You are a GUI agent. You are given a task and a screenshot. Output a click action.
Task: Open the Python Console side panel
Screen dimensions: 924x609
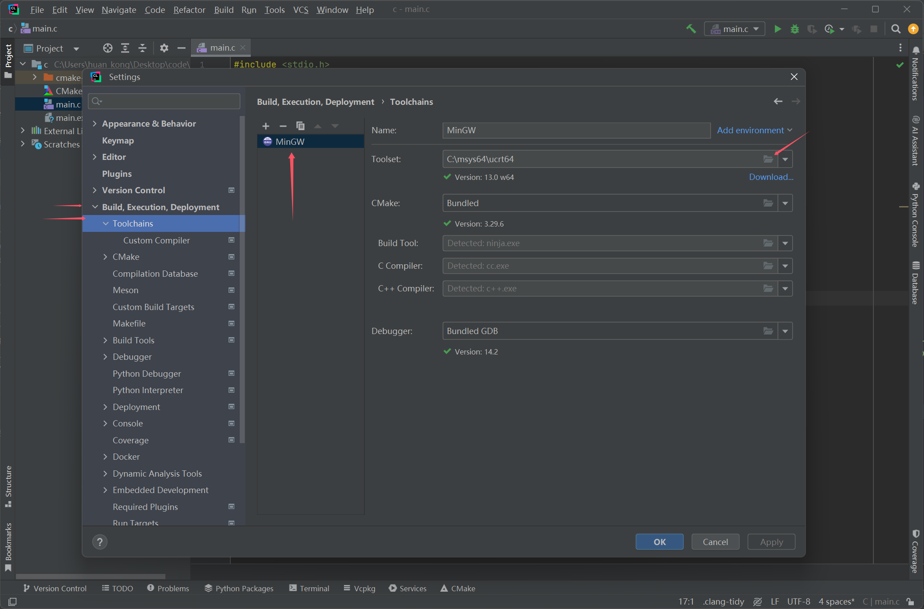[x=916, y=215]
